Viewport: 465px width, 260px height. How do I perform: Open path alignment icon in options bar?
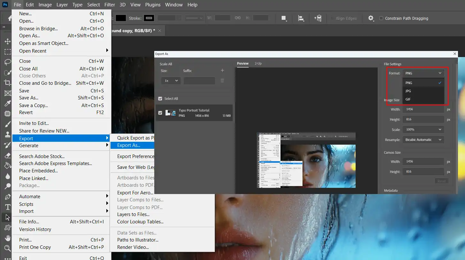pyautogui.click(x=301, y=18)
